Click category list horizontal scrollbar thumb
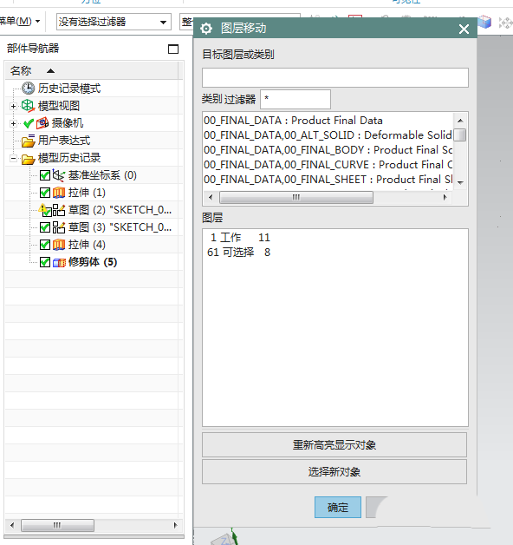 pyautogui.click(x=296, y=197)
